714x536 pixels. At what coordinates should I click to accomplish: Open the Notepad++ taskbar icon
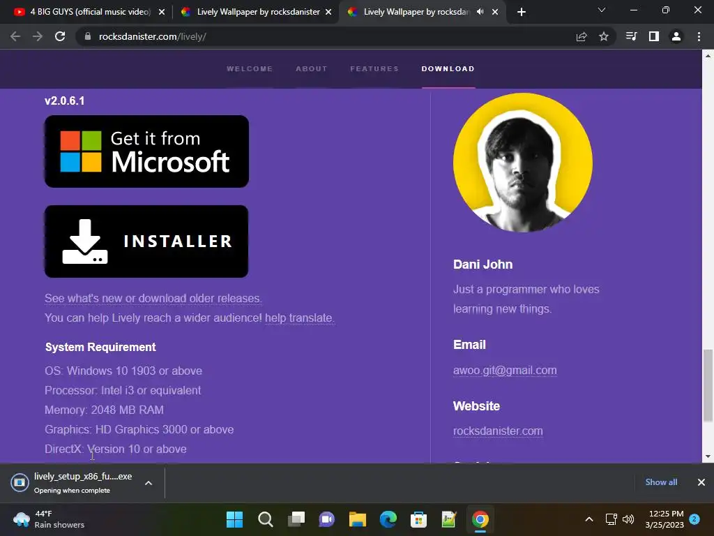point(449,519)
